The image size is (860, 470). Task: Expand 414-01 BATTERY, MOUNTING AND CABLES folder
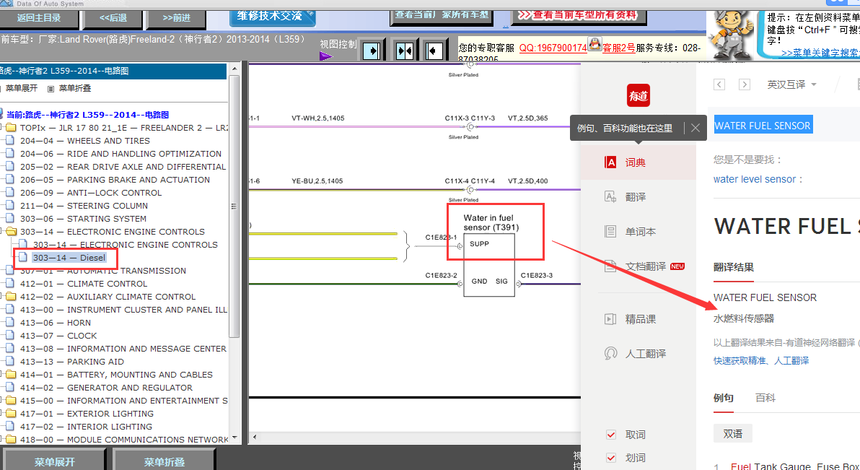click(x=10, y=375)
